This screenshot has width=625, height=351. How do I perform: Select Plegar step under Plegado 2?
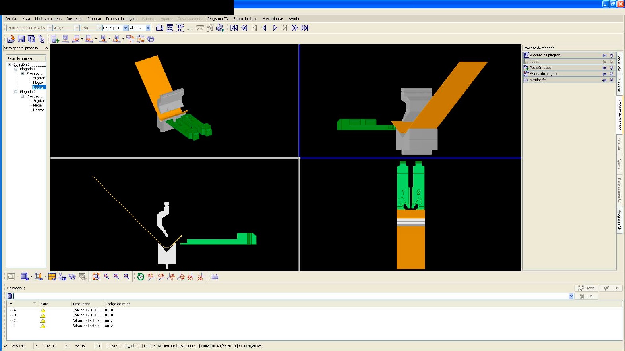(38, 105)
